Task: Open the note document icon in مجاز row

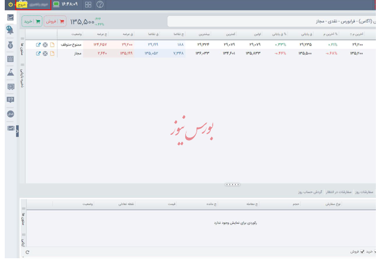Action: 52,53
